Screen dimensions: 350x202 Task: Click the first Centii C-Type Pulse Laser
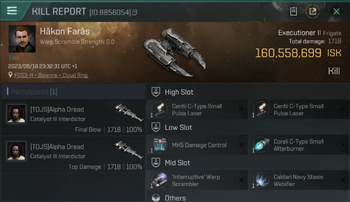[197, 110]
